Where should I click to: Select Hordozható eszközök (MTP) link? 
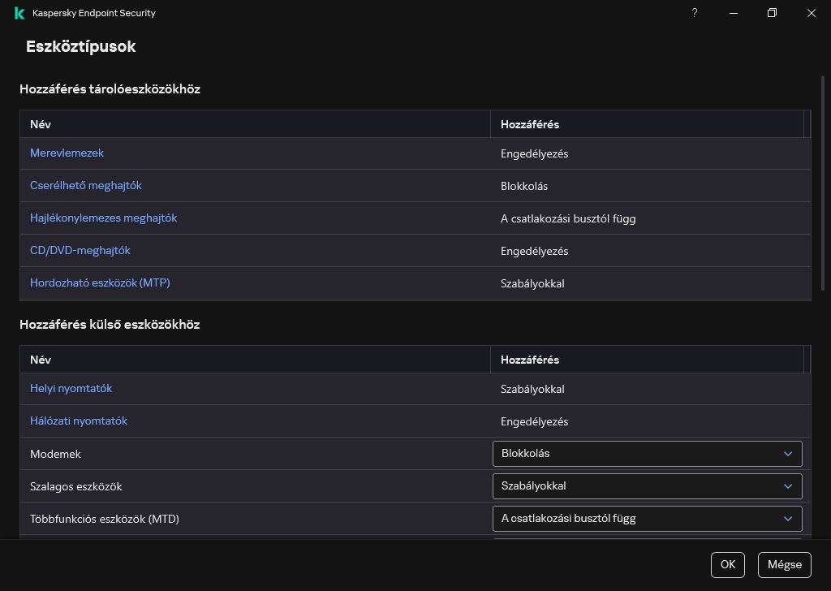100,283
